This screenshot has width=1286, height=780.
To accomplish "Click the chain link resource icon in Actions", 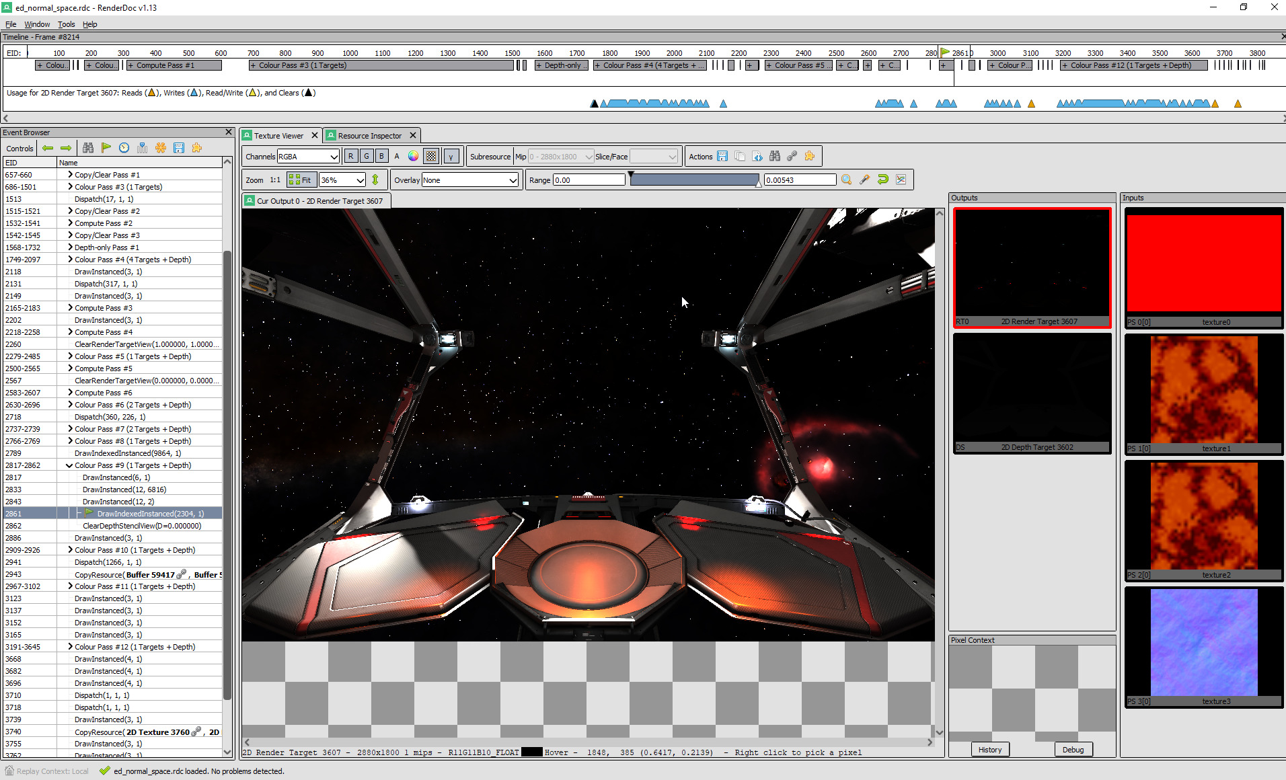I will point(792,156).
